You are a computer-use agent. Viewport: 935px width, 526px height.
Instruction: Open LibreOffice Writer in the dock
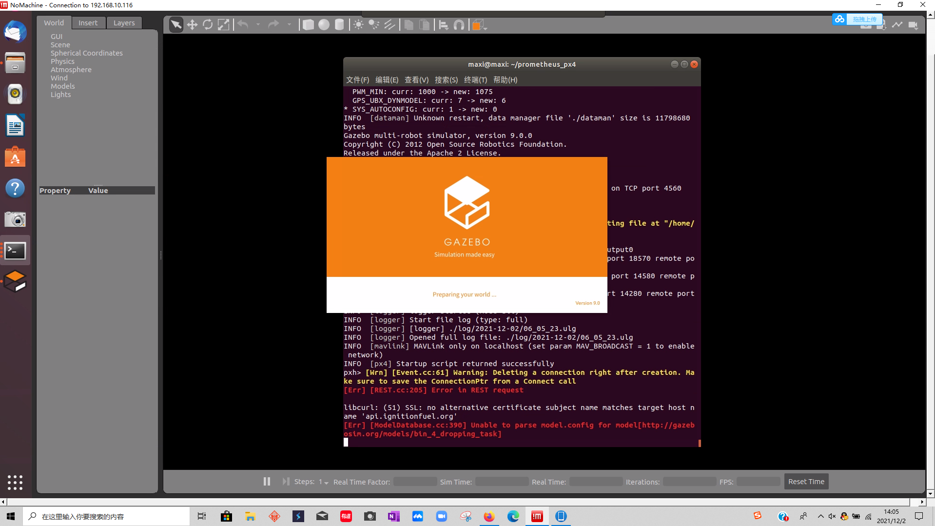pyautogui.click(x=15, y=126)
